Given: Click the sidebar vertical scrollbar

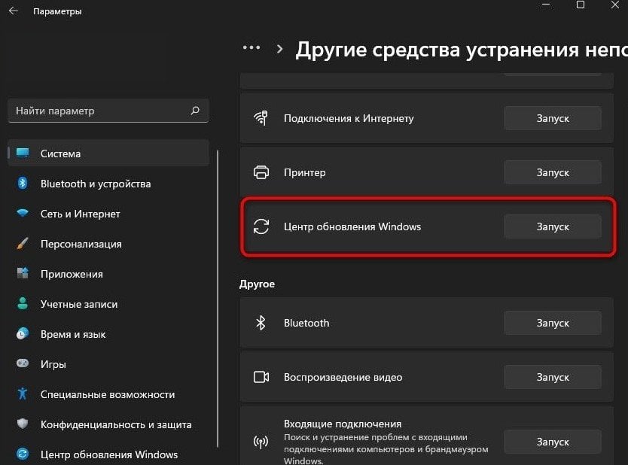Looking at the screenshot, I should [218, 299].
